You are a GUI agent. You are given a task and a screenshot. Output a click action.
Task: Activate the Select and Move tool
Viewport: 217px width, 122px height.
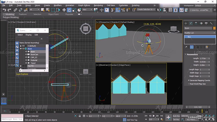point(64,10)
